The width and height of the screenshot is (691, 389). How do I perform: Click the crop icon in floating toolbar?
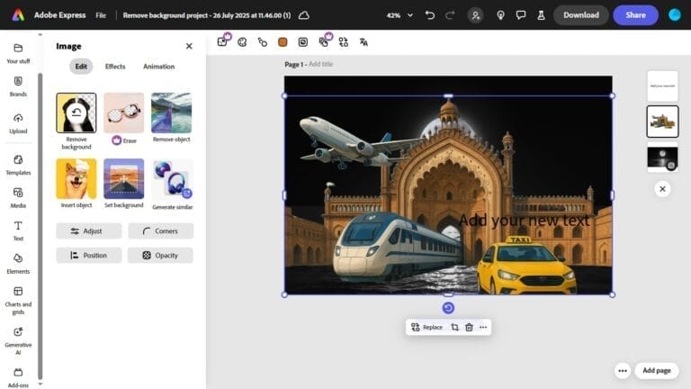454,327
